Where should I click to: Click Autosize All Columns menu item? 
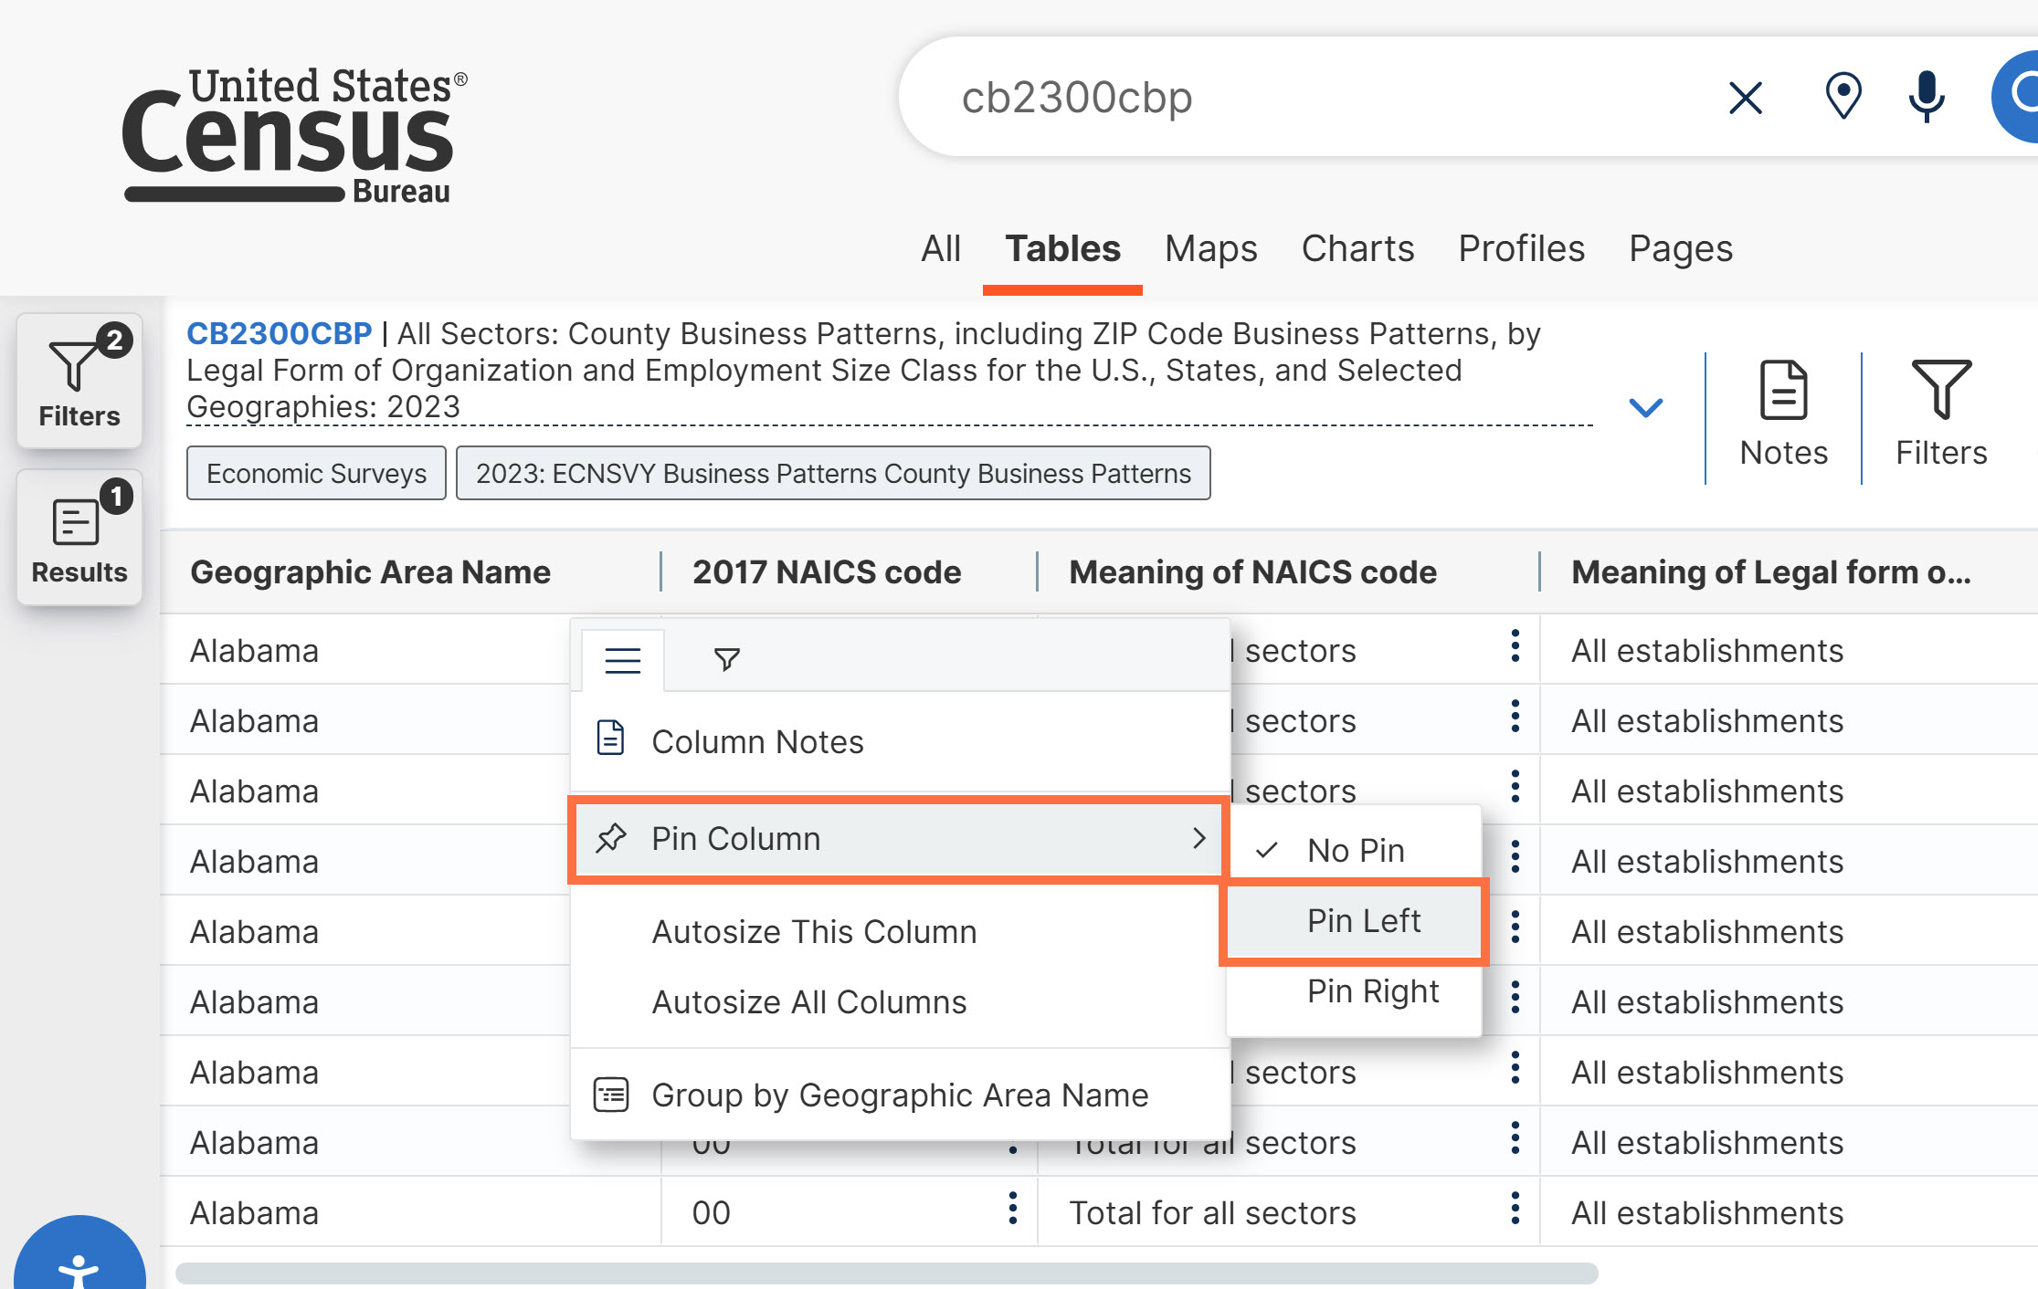[x=808, y=1002]
